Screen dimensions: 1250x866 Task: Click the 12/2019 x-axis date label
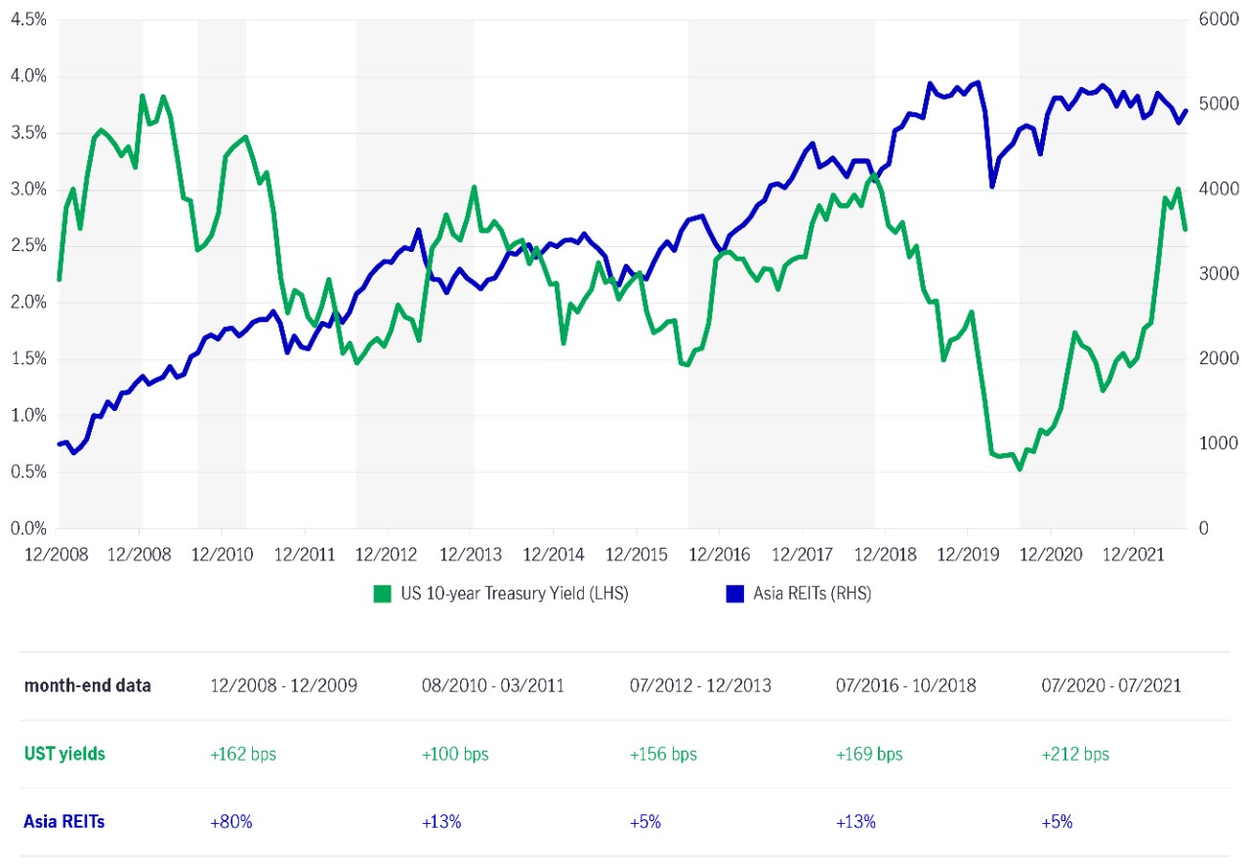967,555
